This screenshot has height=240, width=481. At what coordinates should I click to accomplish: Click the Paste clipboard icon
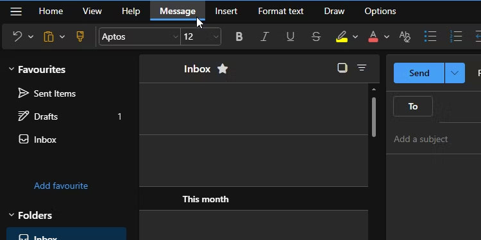49,36
